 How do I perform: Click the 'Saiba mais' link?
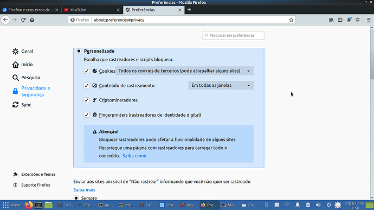pyautogui.click(x=84, y=190)
